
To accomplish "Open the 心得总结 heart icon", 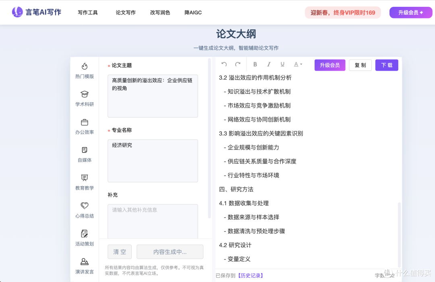I will point(85,206).
